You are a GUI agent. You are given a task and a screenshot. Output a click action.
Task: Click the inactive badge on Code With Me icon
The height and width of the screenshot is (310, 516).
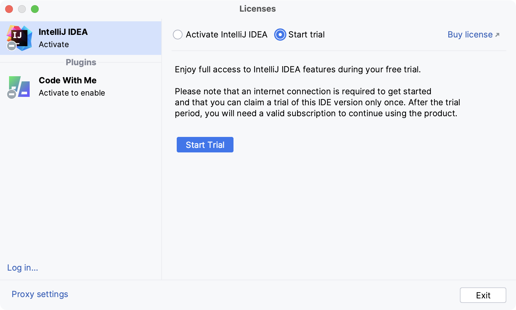click(x=12, y=94)
